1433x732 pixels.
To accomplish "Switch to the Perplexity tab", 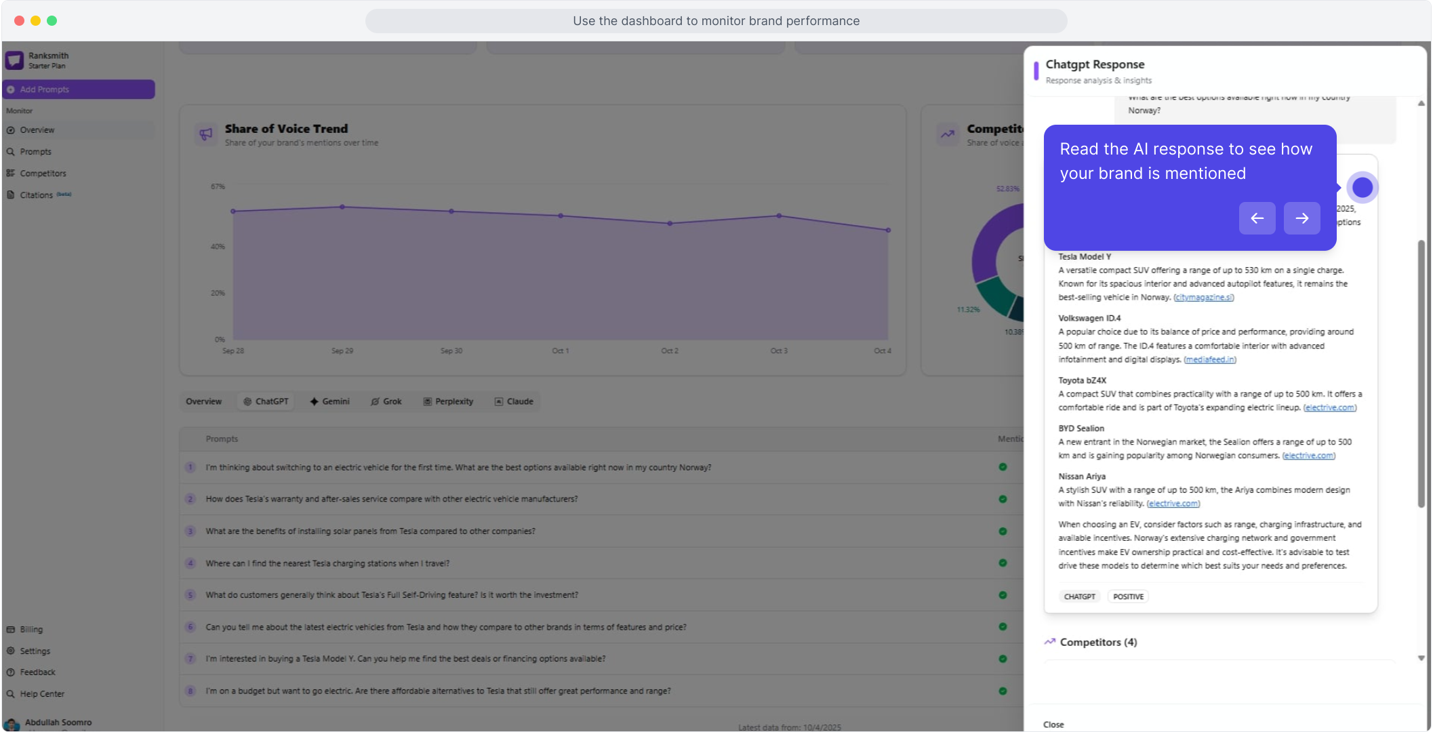I will click(x=448, y=401).
